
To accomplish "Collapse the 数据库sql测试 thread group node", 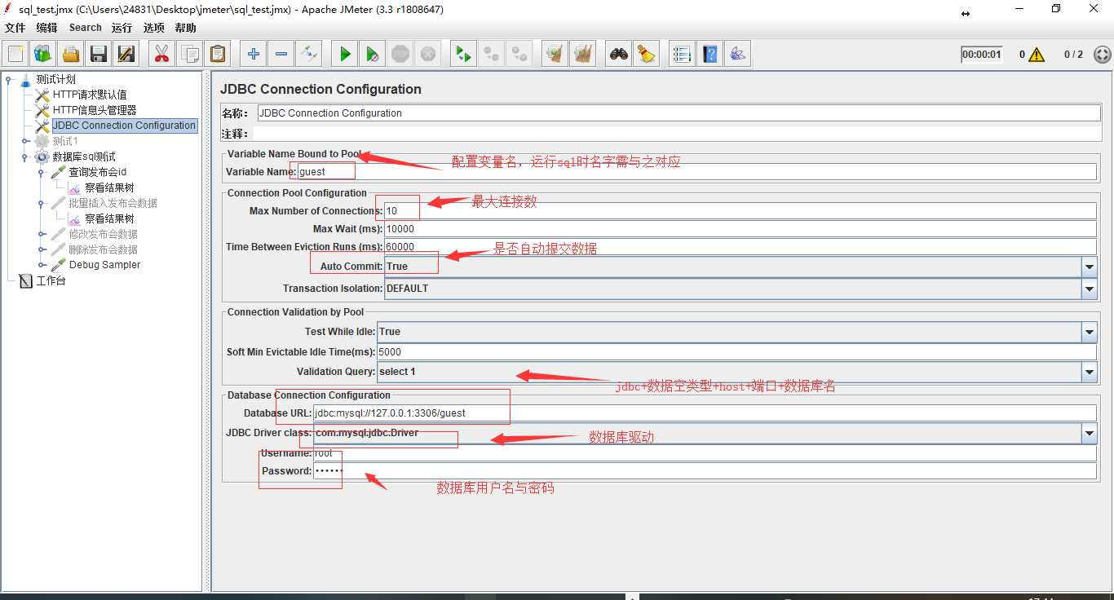I will (x=25, y=157).
